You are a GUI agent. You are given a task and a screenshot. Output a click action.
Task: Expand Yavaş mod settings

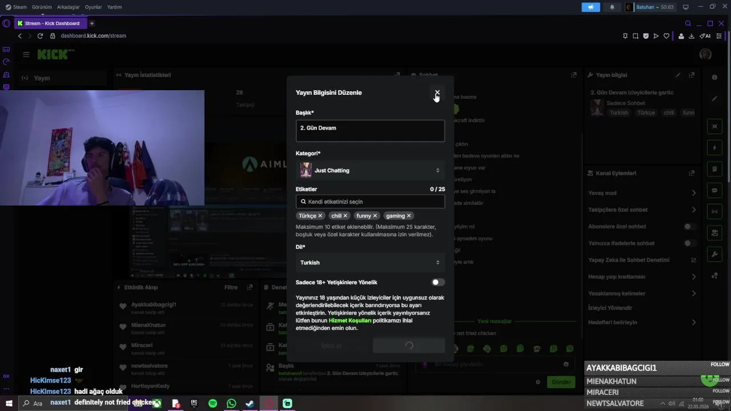[642, 193]
